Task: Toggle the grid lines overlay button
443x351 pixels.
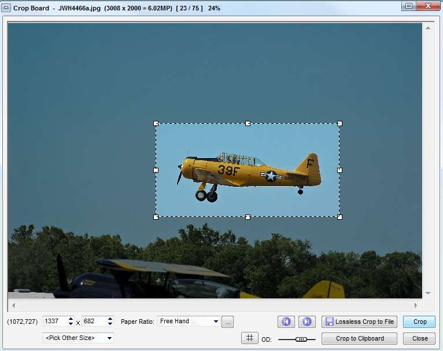Action: [x=250, y=338]
